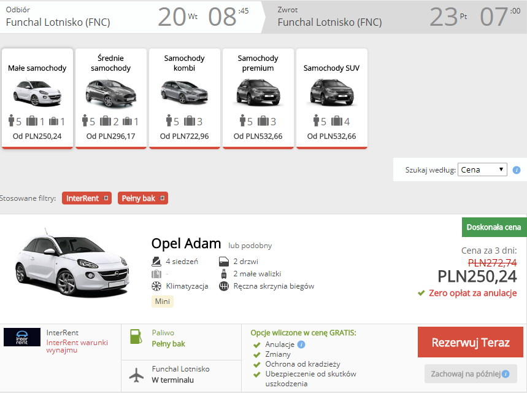Click the Opel Adam title

pyautogui.click(x=186, y=243)
